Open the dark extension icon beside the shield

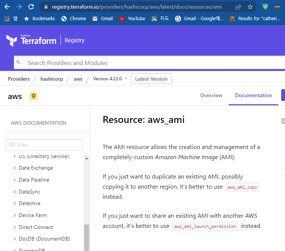[277, 7]
